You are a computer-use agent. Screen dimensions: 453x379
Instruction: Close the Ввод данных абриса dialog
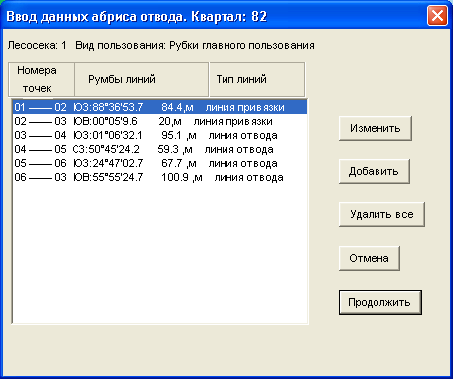pos(437,16)
